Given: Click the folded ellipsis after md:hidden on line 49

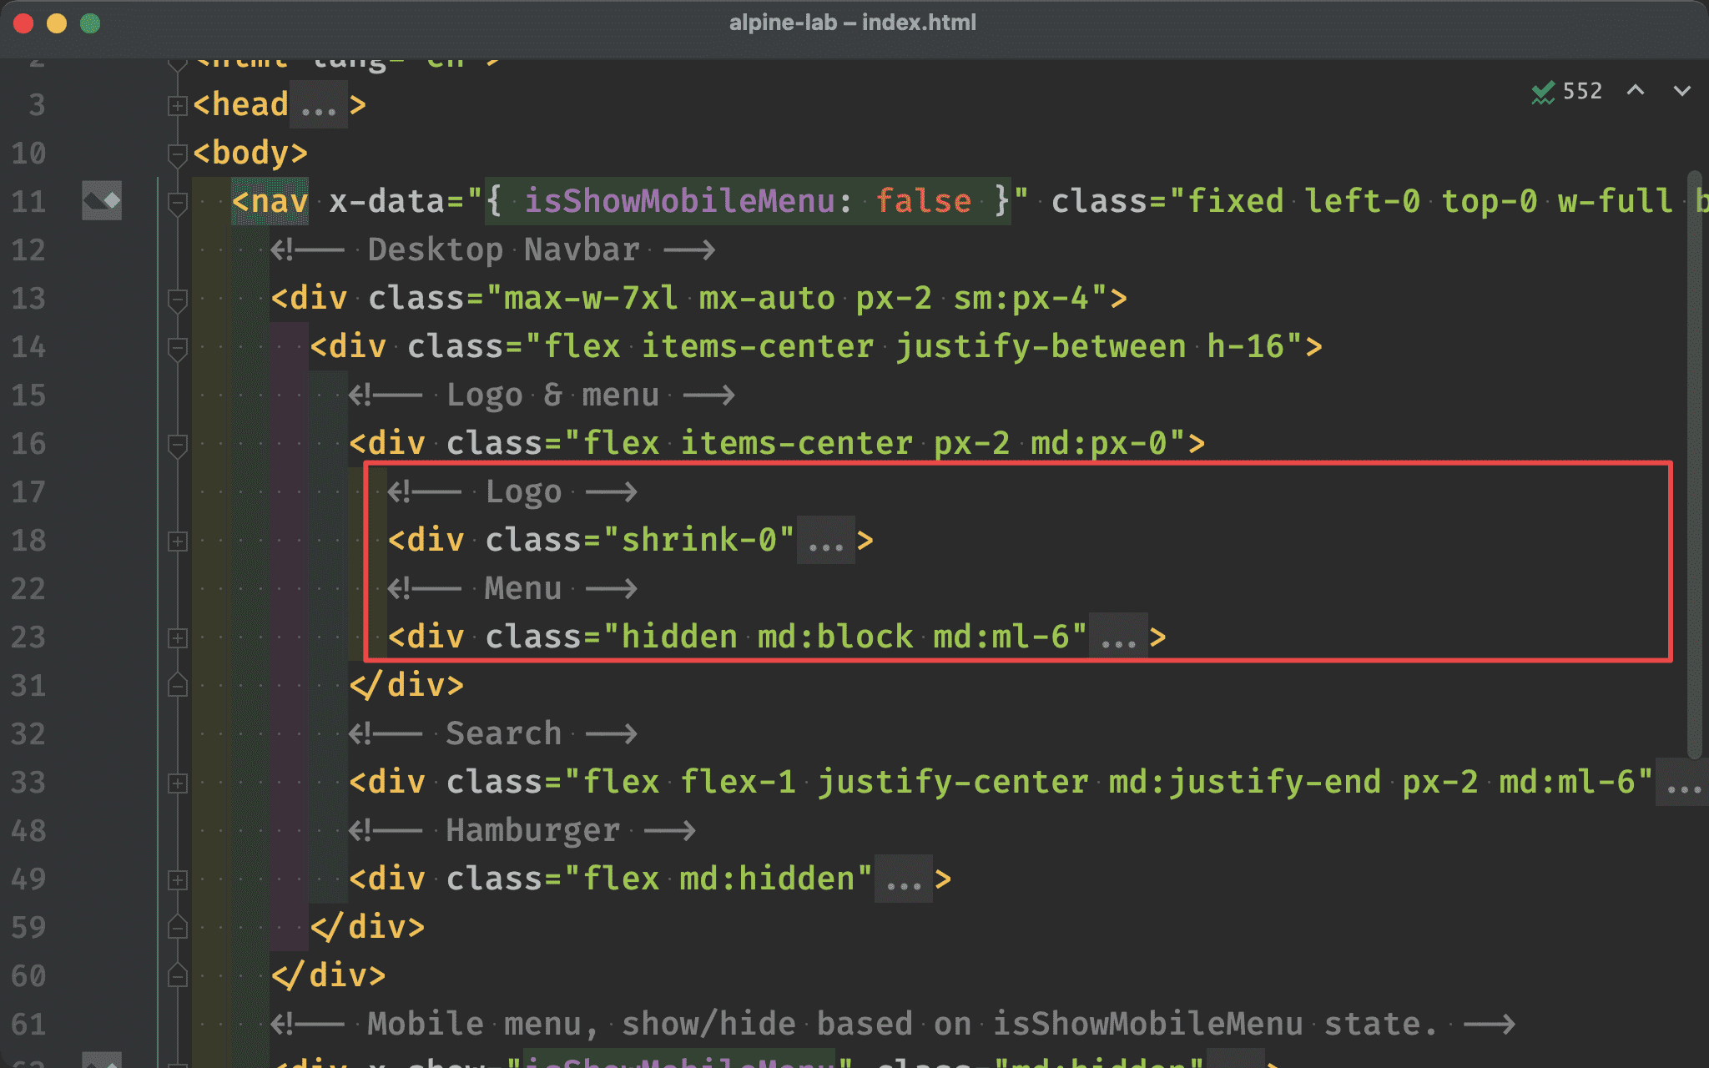Looking at the screenshot, I should coord(904,879).
